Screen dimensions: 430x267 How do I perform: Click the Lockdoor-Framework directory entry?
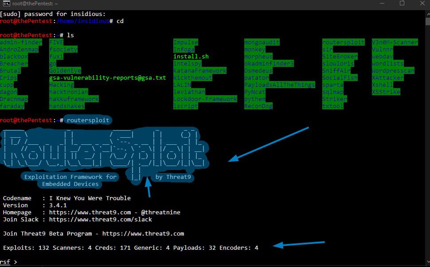[205, 99]
